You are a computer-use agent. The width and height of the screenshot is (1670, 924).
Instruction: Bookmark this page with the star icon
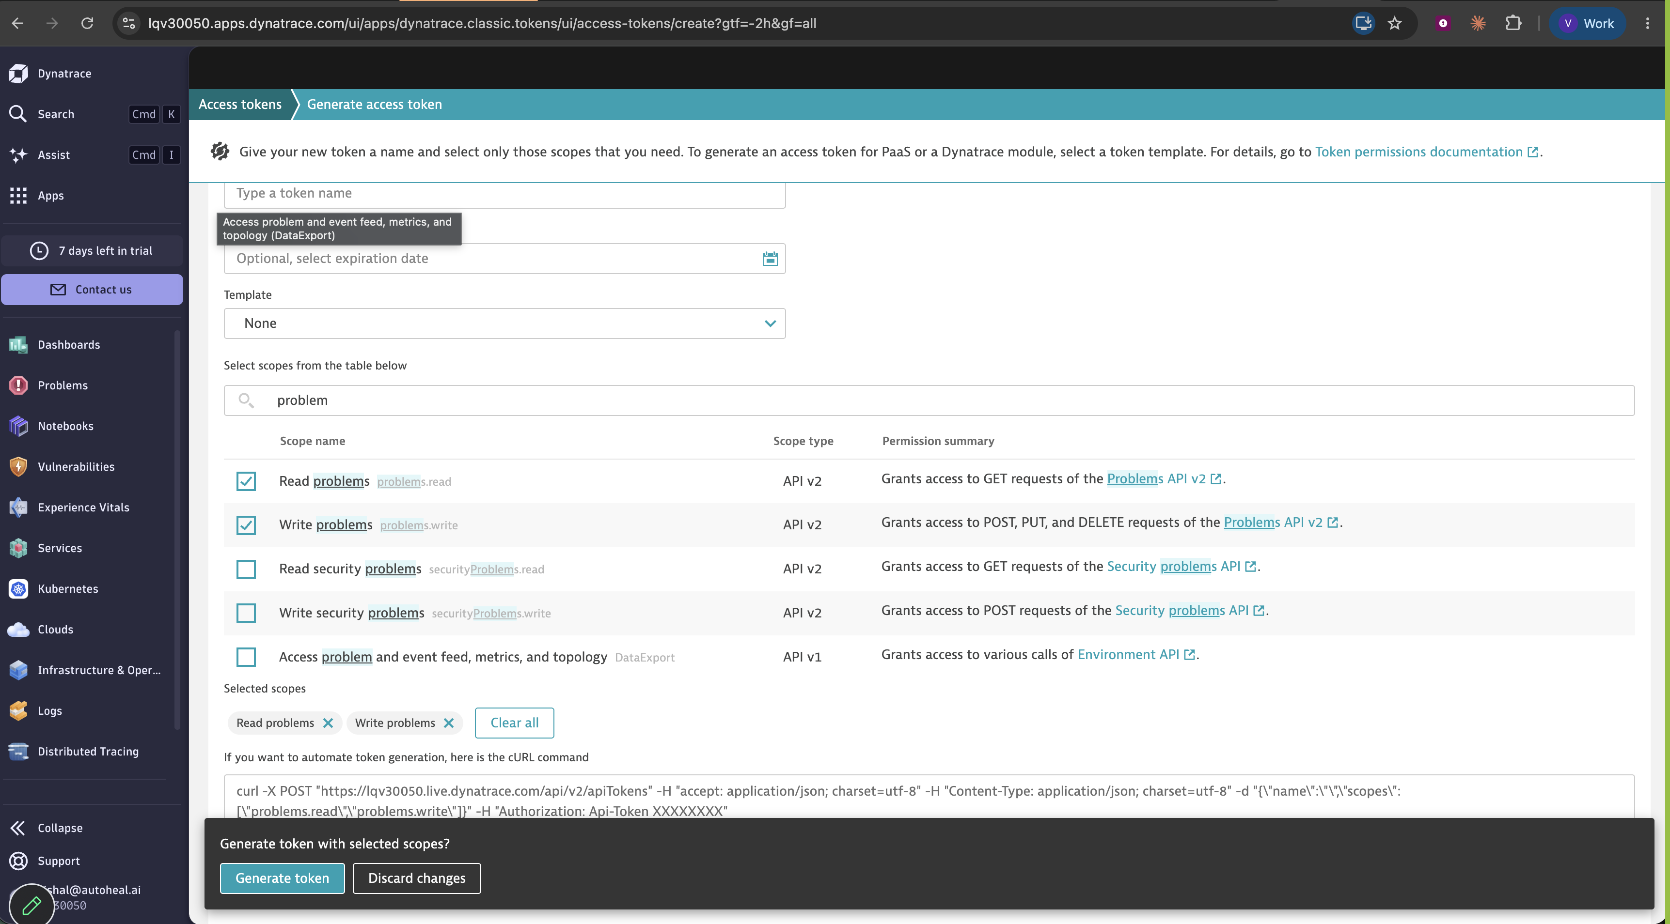(x=1394, y=23)
